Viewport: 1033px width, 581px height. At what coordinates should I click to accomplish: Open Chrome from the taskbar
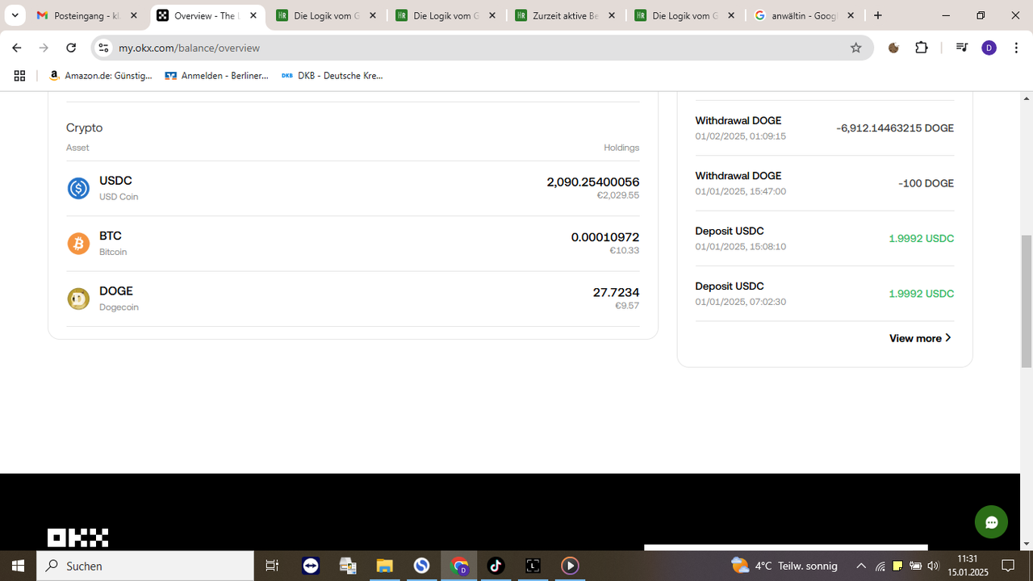[459, 566]
